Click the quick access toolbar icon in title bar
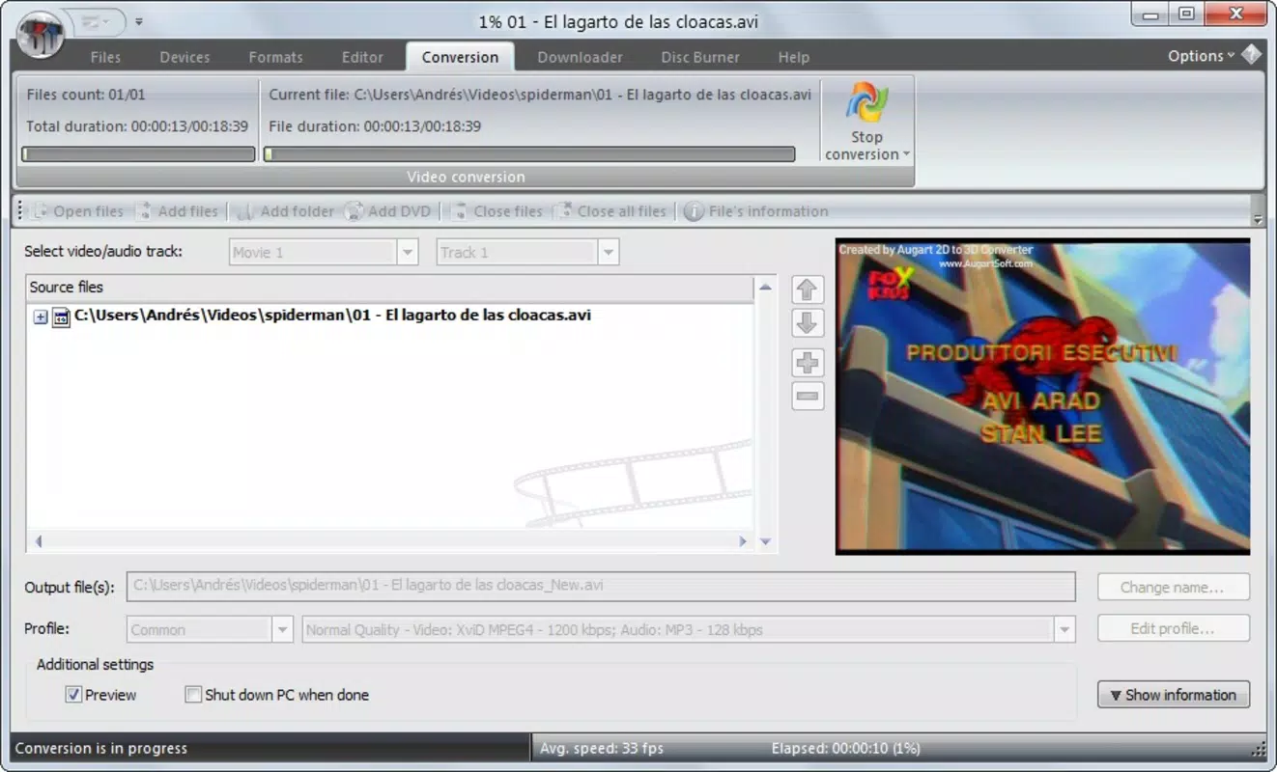The width and height of the screenshot is (1277, 772). point(94,20)
